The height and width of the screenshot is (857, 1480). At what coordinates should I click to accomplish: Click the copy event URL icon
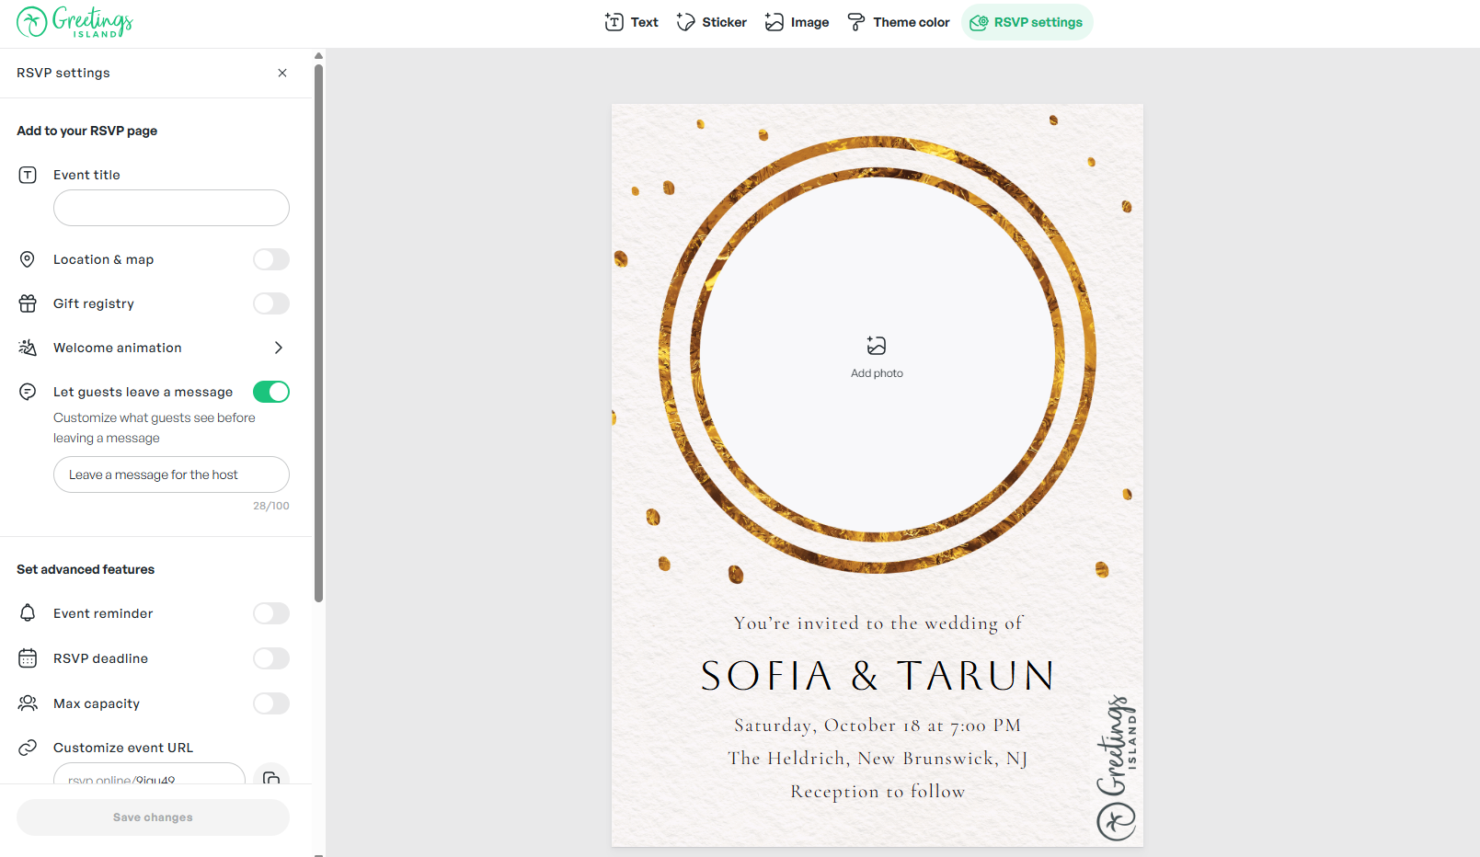[270, 779]
